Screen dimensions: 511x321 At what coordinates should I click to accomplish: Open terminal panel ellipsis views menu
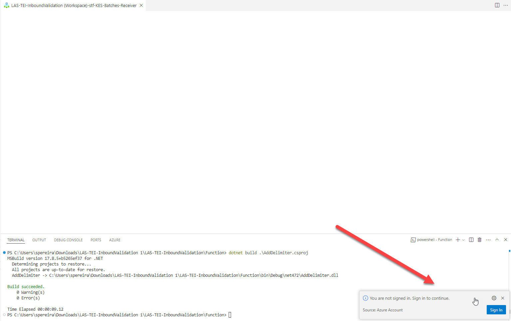pyautogui.click(x=488, y=240)
